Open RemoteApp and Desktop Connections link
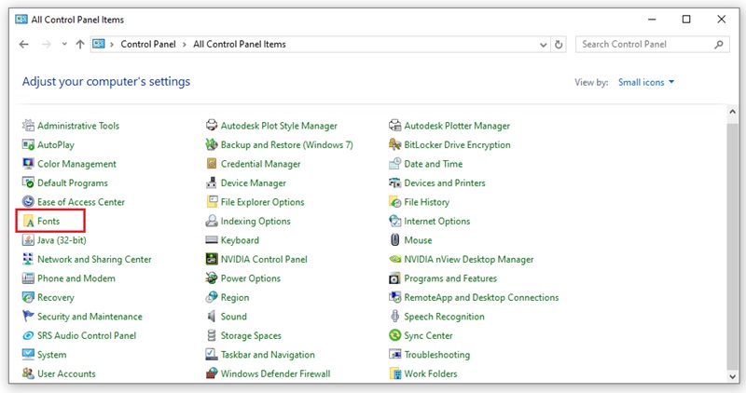Viewport: 746px width, 393px height. click(481, 297)
